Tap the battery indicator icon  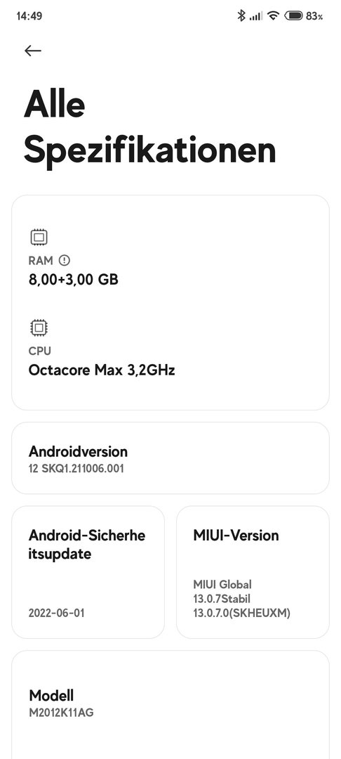point(293,15)
